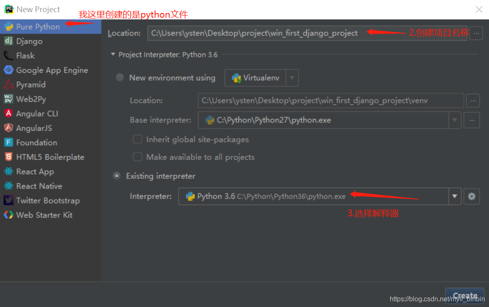
Task: Pick the AngularJS project icon
Action: (x=8, y=128)
